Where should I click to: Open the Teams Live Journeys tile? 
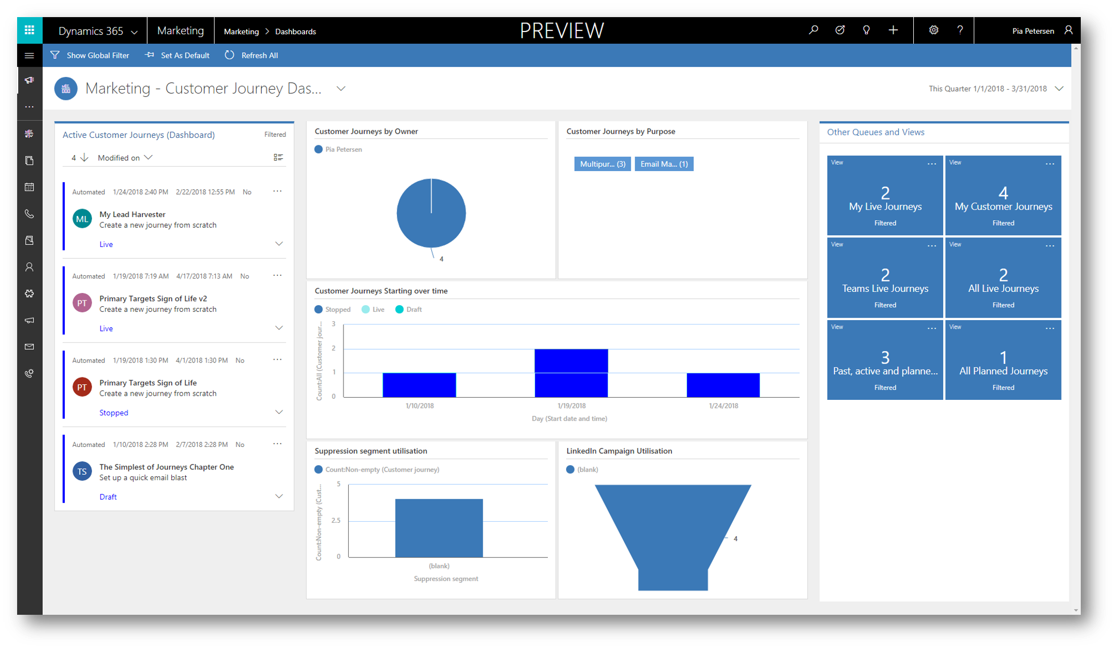click(x=885, y=278)
